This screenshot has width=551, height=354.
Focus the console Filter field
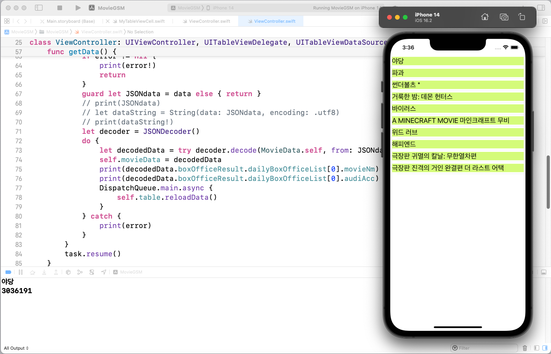pyautogui.click(x=484, y=348)
